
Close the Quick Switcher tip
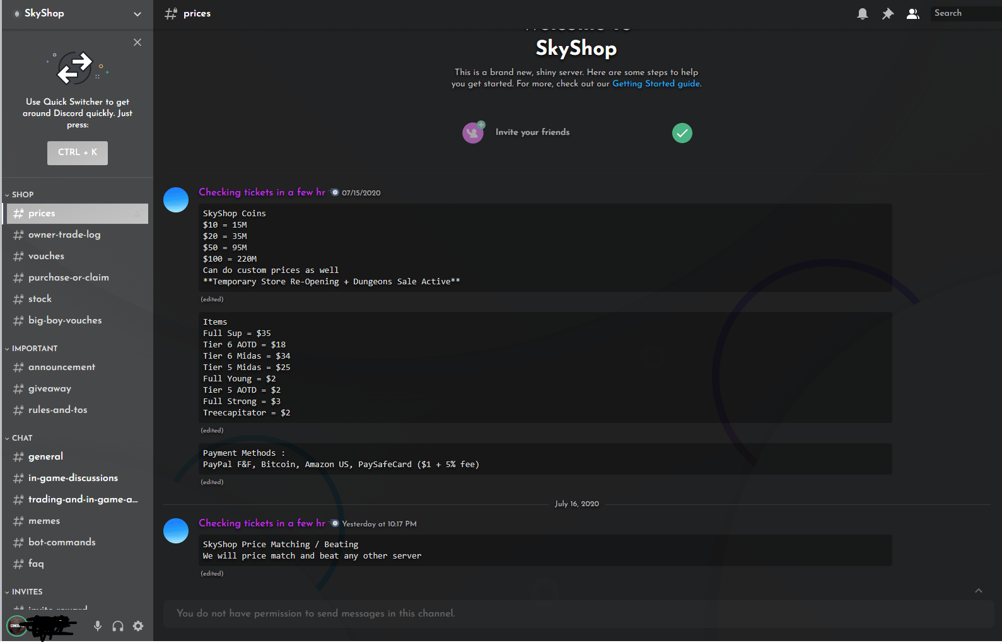pos(137,42)
